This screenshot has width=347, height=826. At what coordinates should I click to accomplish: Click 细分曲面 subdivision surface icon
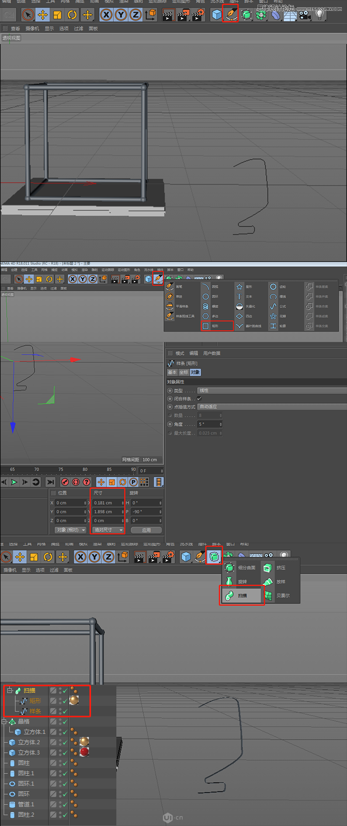230,568
